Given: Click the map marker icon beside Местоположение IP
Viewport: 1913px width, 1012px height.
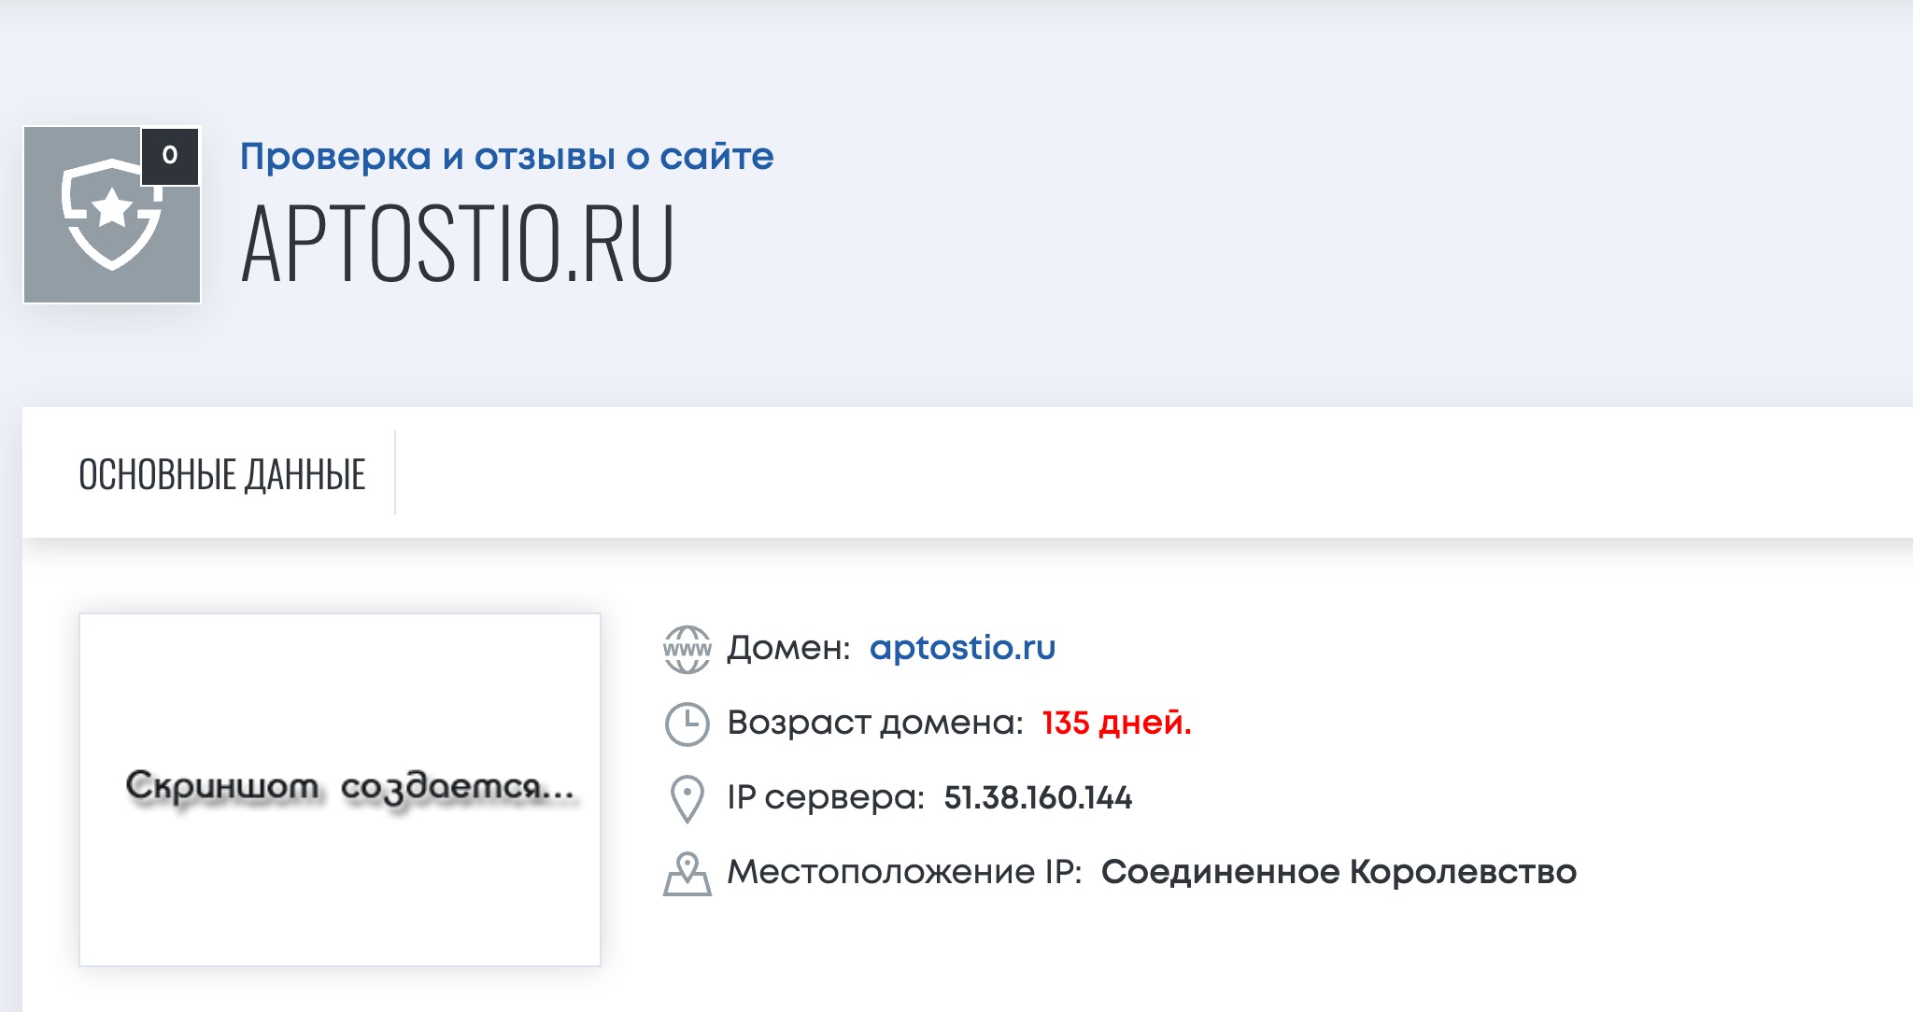Looking at the screenshot, I should coord(687,874).
